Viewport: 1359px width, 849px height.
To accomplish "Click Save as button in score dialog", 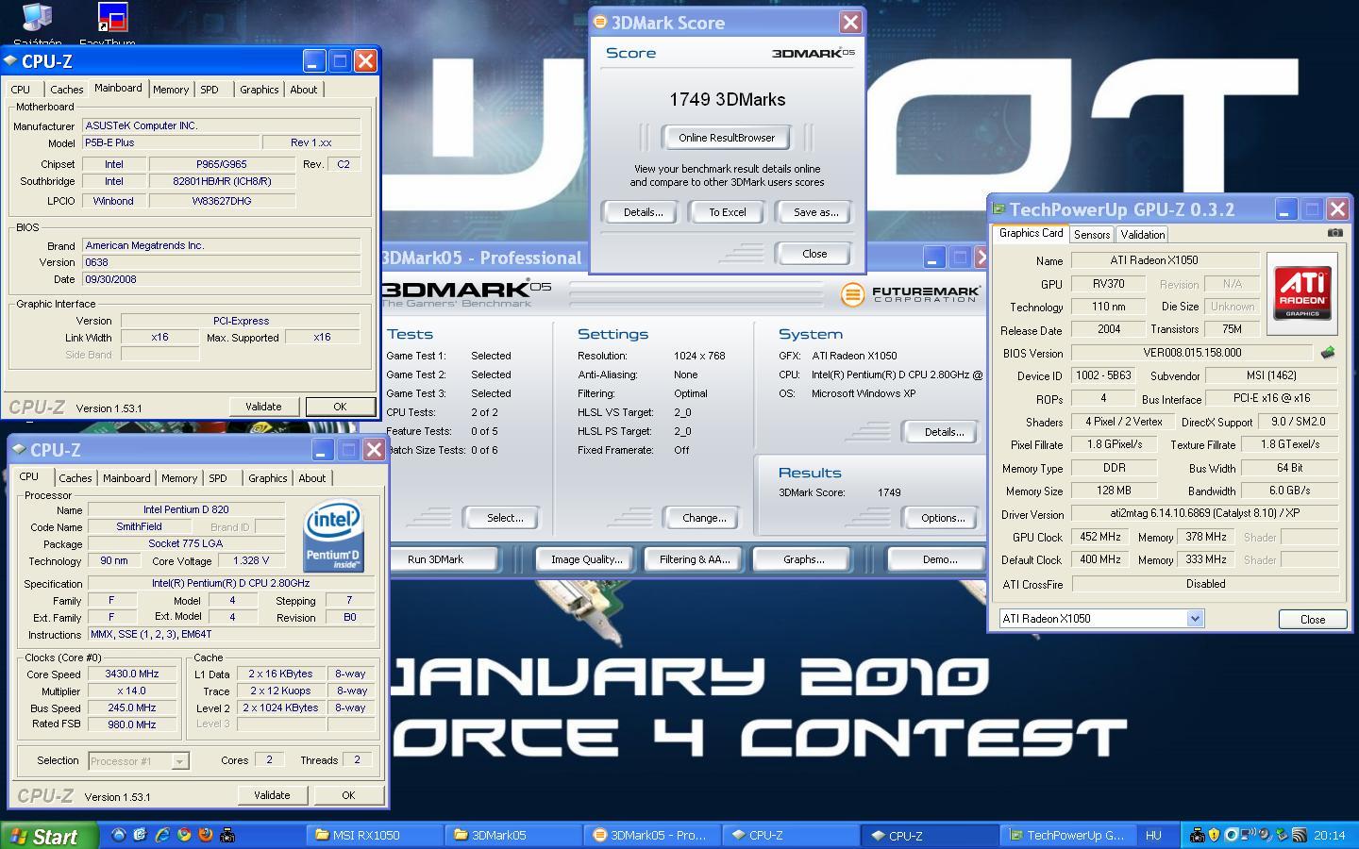I will 815,212.
